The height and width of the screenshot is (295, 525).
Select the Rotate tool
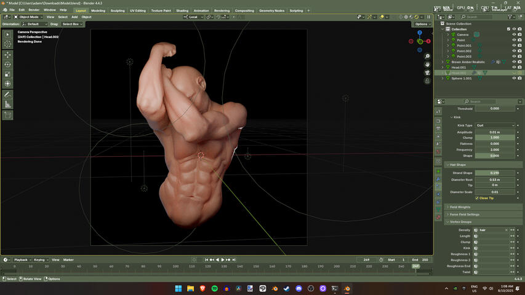(7, 65)
